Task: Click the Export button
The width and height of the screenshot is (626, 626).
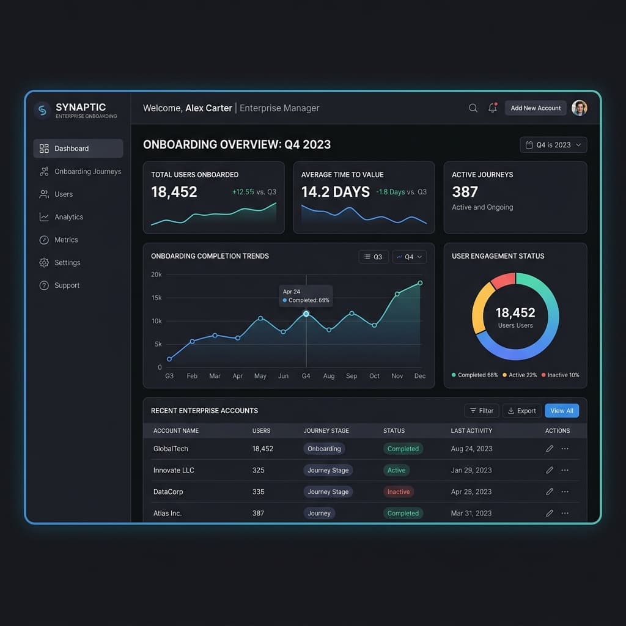Action: coord(522,410)
